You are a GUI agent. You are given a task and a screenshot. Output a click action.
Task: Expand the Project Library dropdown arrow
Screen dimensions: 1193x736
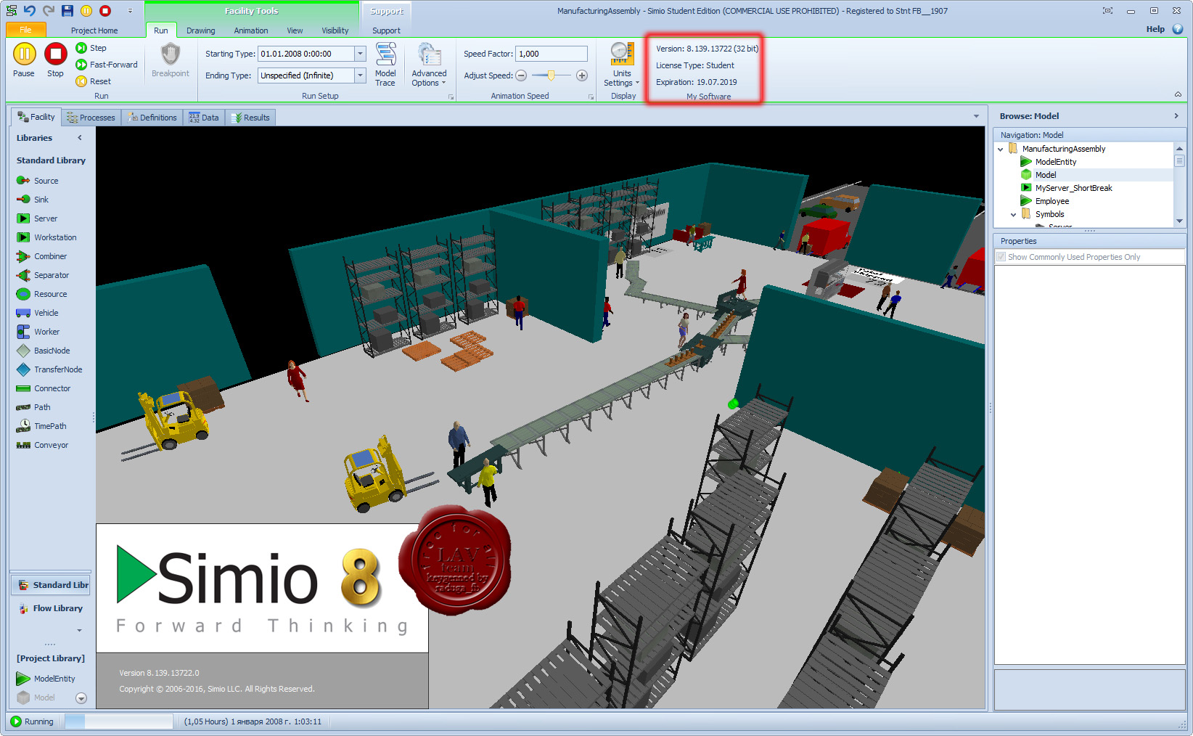[81, 698]
